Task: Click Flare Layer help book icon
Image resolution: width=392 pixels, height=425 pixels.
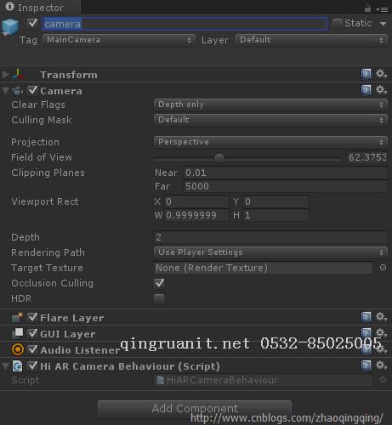Action: (x=366, y=317)
